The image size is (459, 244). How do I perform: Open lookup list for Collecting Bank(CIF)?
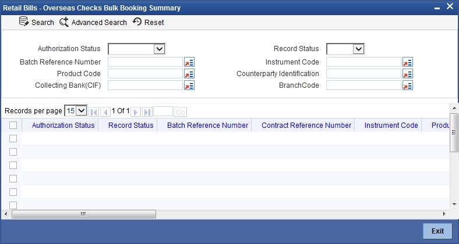coord(189,85)
